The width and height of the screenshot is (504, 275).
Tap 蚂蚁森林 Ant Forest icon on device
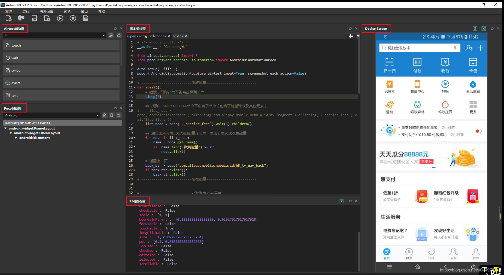tap(417, 107)
